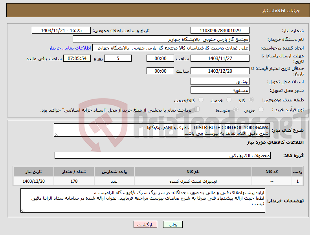310x235 pixels.
Task: Click the نام کالا column header
Action: click(x=193, y=172)
